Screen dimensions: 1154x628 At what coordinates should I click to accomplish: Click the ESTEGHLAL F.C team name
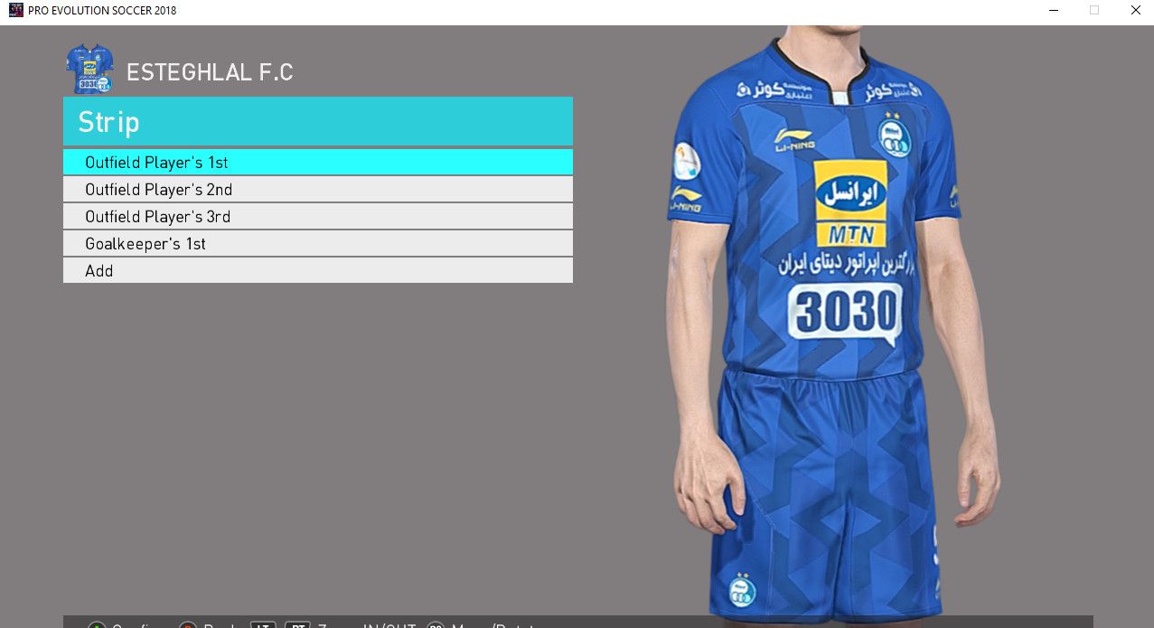210,73
